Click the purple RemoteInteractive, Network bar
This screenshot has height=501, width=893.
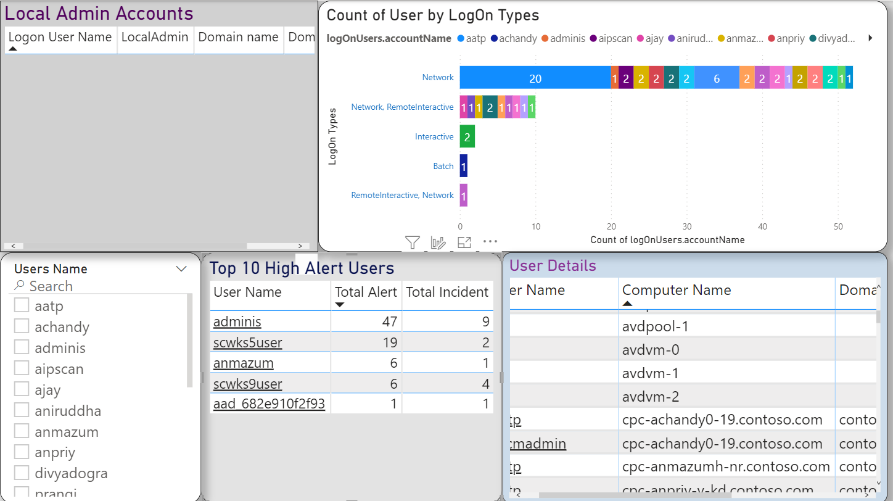(464, 196)
